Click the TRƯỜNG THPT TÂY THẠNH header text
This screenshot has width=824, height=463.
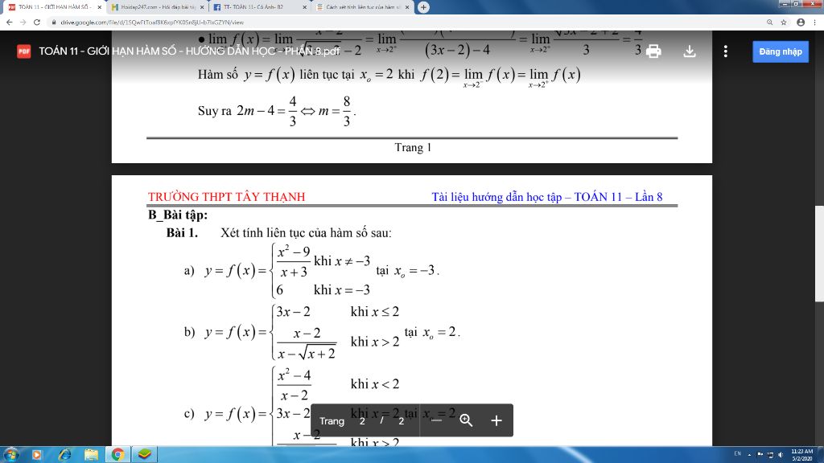click(226, 197)
